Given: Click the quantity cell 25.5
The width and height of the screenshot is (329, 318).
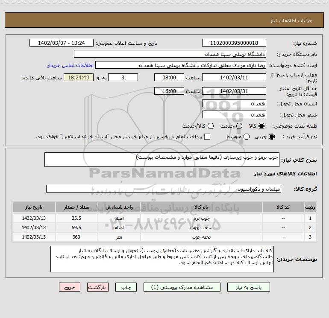Looking at the screenshot, I should [x=76, y=218].
